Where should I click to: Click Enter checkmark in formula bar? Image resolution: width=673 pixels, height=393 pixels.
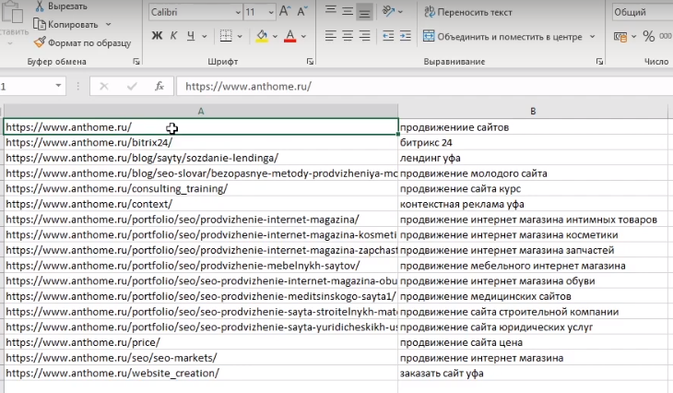click(132, 87)
